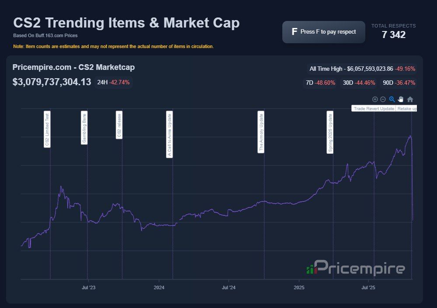Click the chart zoom in icon

(375, 99)
